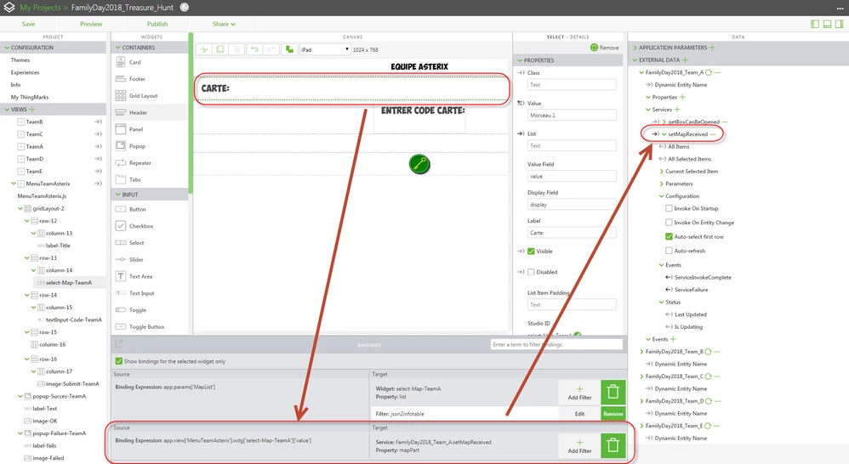Add Filter to the select-Map-TeamA binding

[579, 392]
